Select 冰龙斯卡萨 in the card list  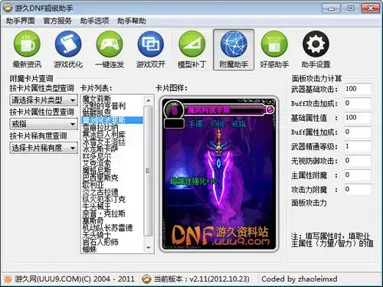click(x=100, y=148)
